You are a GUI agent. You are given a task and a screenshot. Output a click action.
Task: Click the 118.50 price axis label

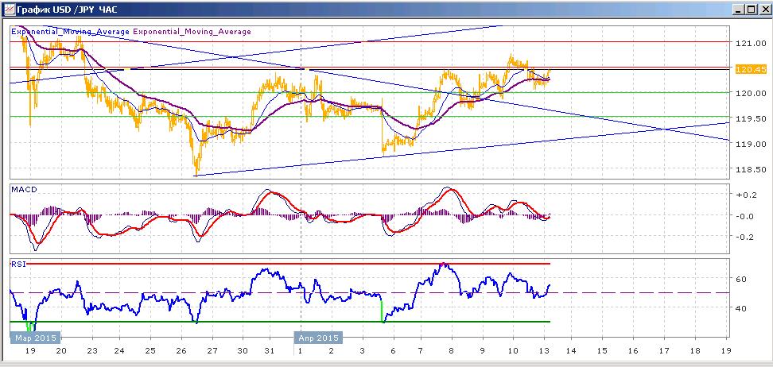pyautogui.click(x=749, y=169)
